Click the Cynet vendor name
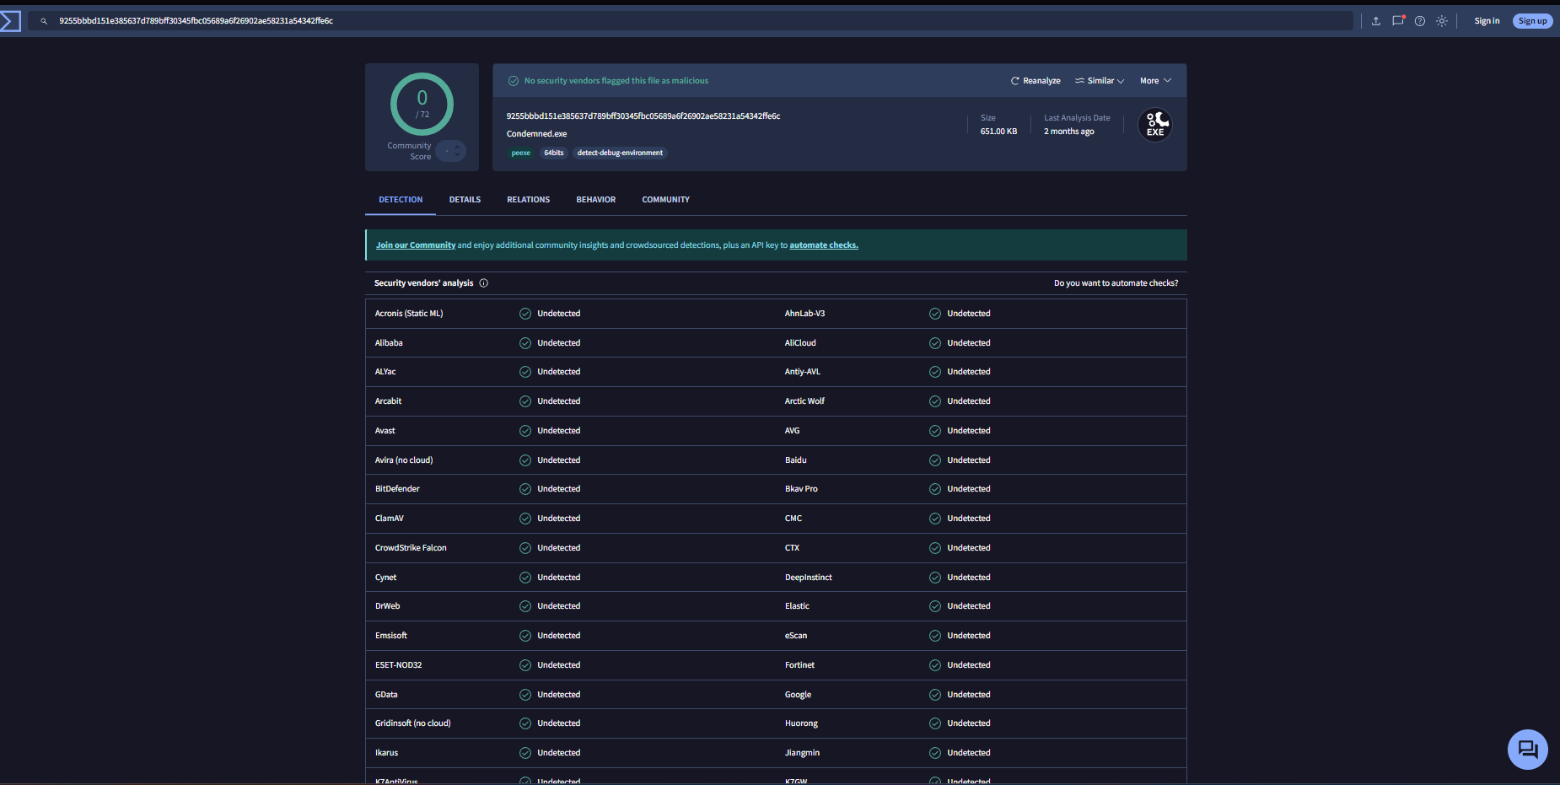Screen dimensions: 1560x785 385,578
